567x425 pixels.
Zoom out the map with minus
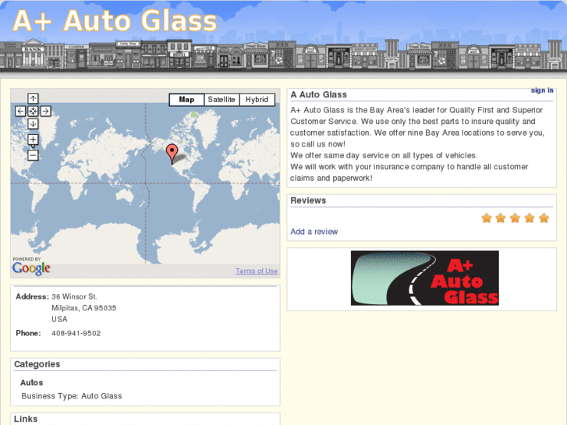33,155
